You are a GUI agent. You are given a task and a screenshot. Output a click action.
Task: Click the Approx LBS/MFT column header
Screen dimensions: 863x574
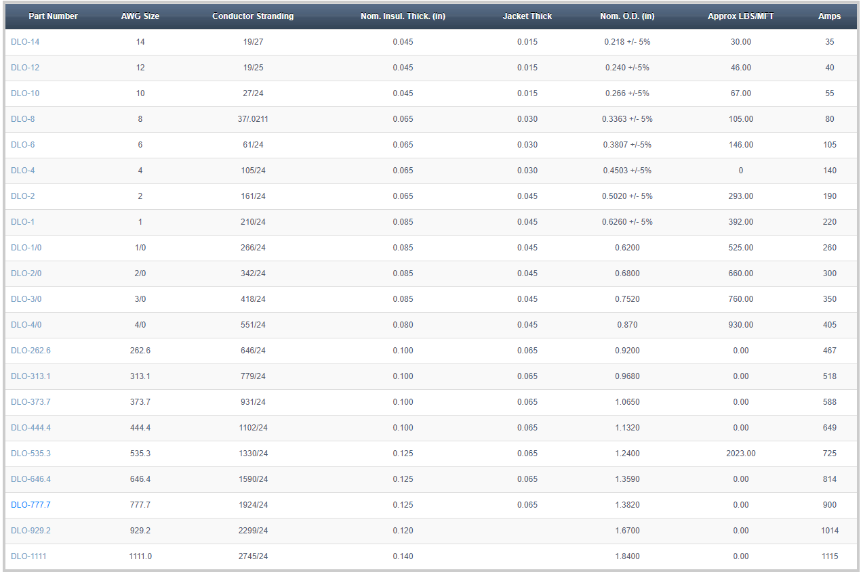(x=740, y=16)
